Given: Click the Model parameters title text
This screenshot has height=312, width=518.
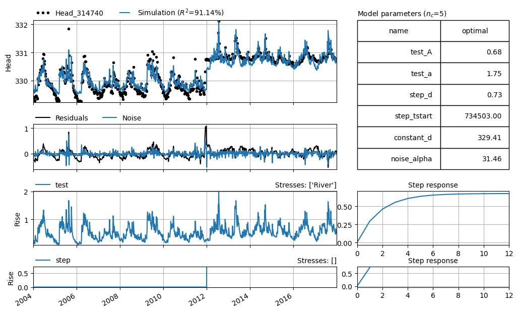Looking at the screenshot, I should 402,14.
